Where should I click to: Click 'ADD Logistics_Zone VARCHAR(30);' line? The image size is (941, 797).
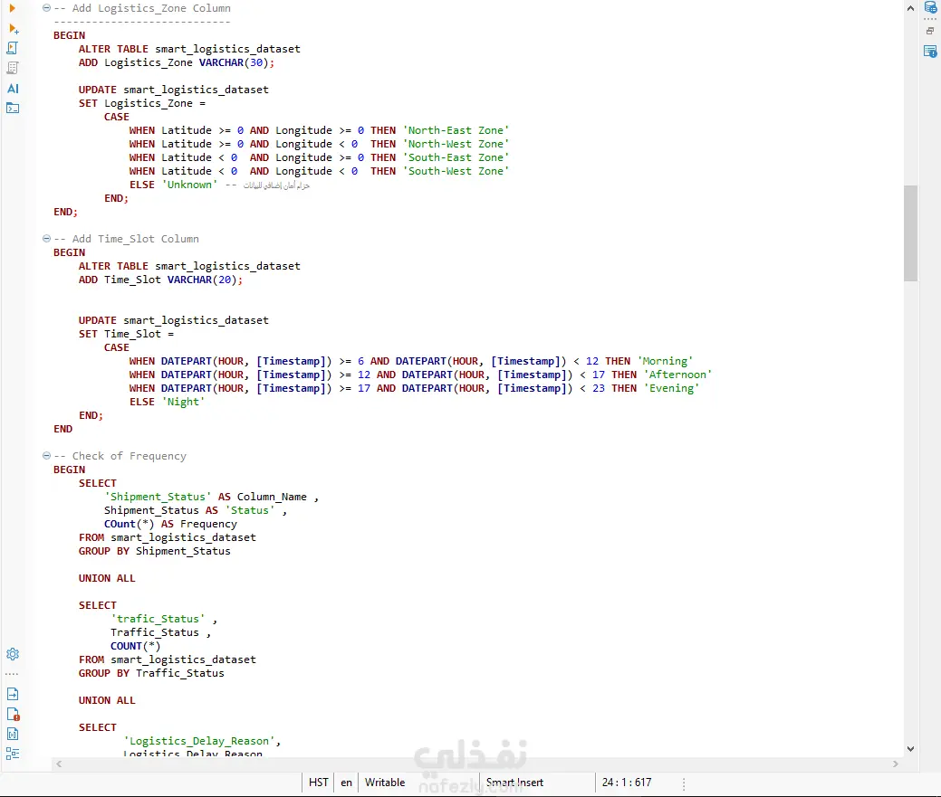[x=177, y=63]
